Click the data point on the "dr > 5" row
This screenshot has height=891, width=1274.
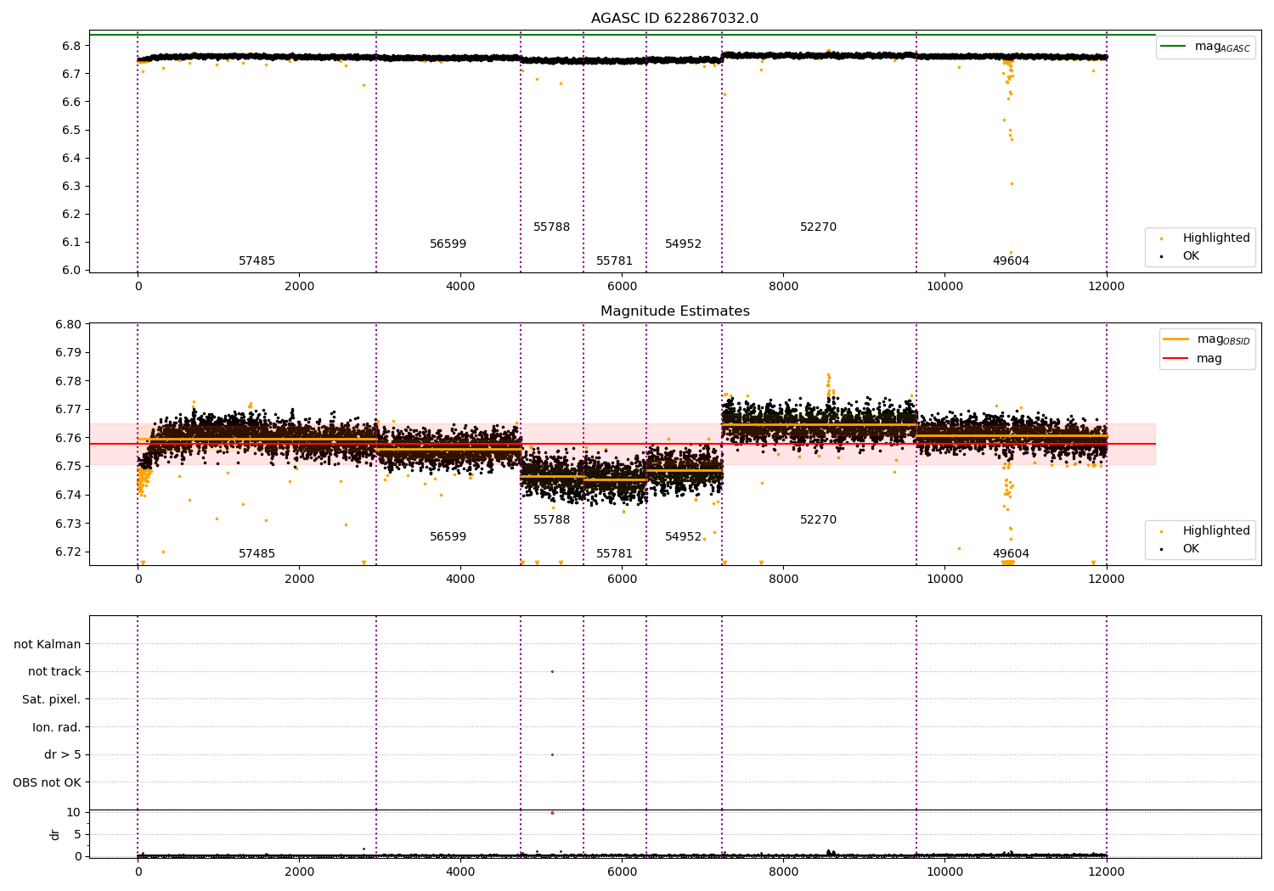552,754
